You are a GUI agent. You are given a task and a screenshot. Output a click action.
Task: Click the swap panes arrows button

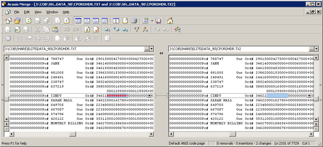coord(161,53)
